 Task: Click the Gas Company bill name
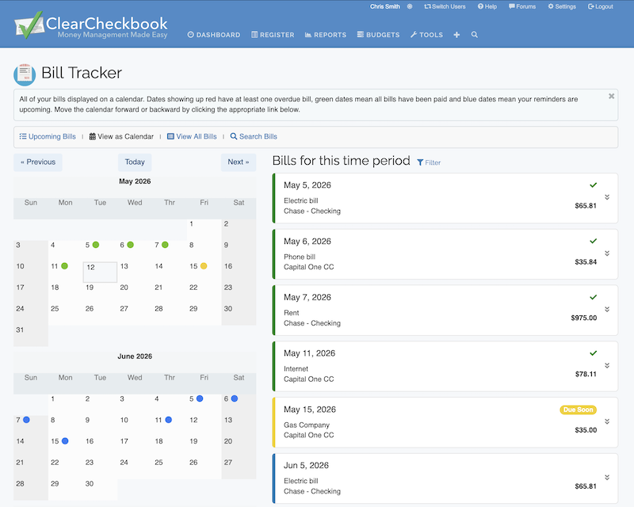(307, 425)
